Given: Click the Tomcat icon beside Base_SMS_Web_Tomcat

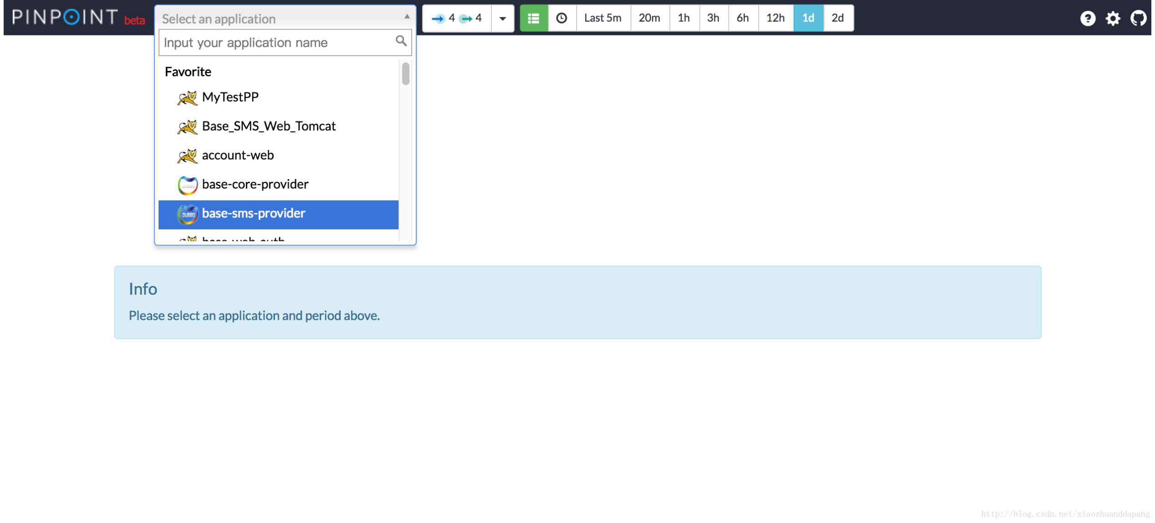Looking at the screenshot, I should tap(187, 127).
